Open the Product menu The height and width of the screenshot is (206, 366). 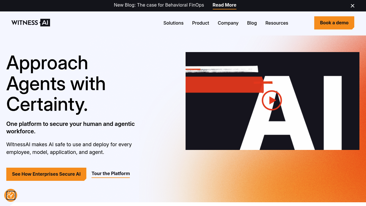pyautogui.click(x=201, y=23)
